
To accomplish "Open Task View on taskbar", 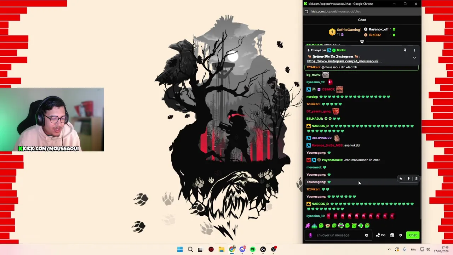I will click(x=200, y=250).
